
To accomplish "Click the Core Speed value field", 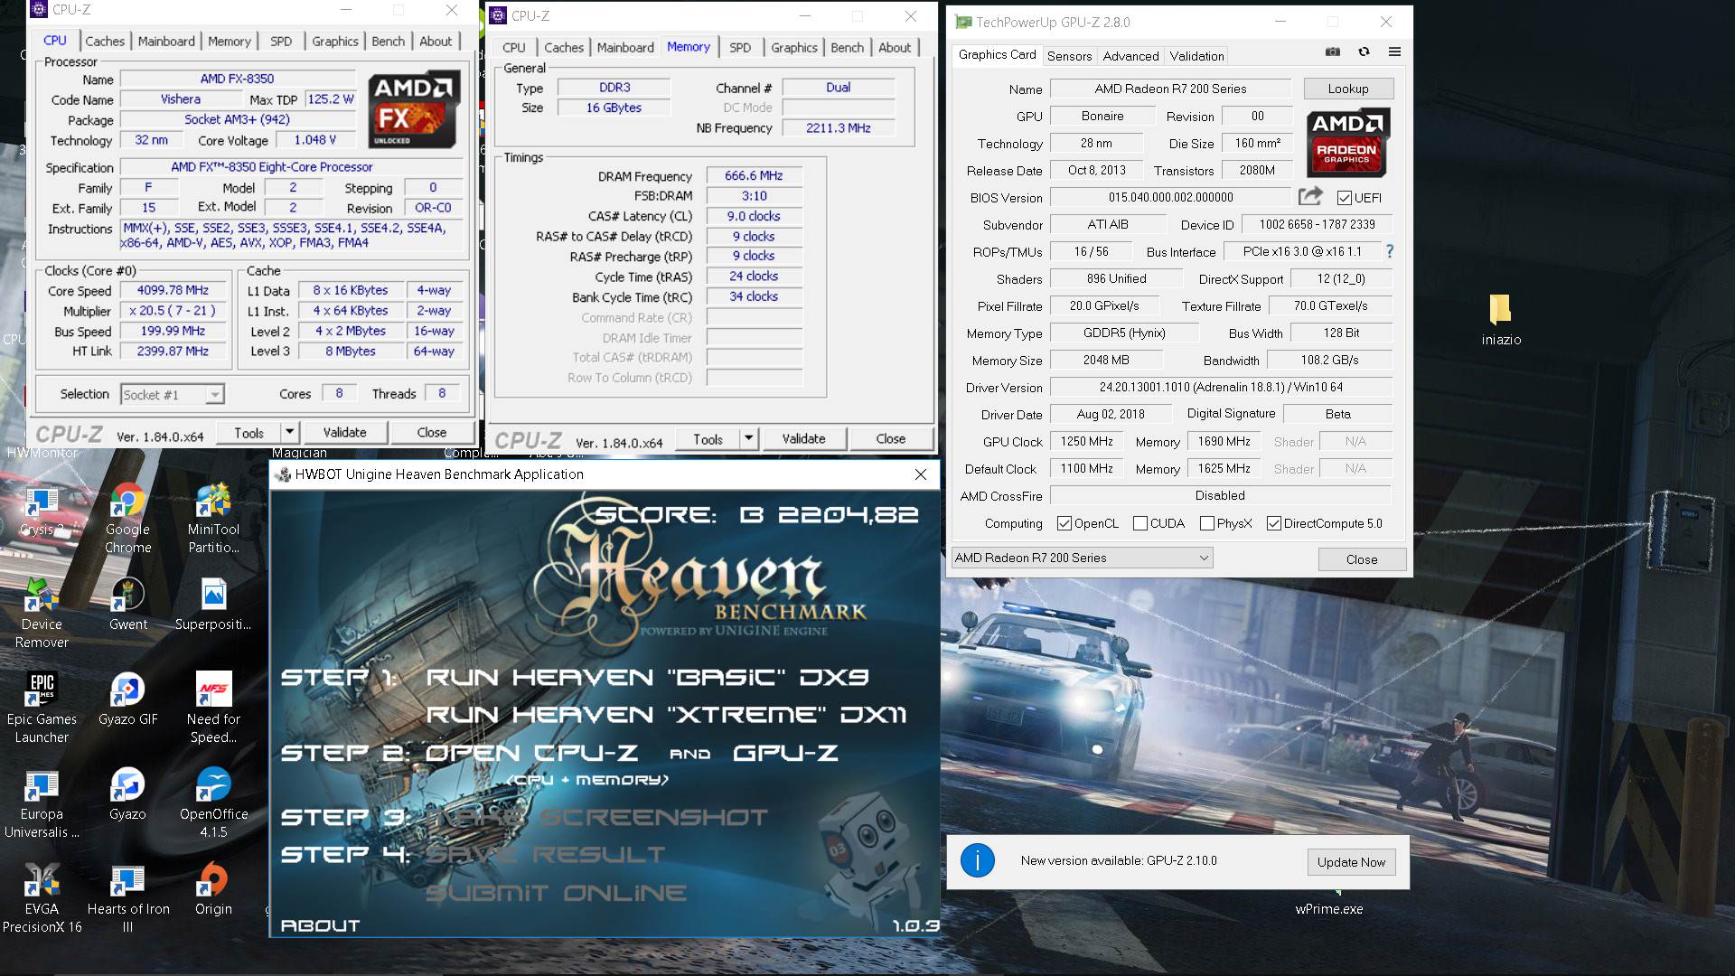I will tap(172, 290).
